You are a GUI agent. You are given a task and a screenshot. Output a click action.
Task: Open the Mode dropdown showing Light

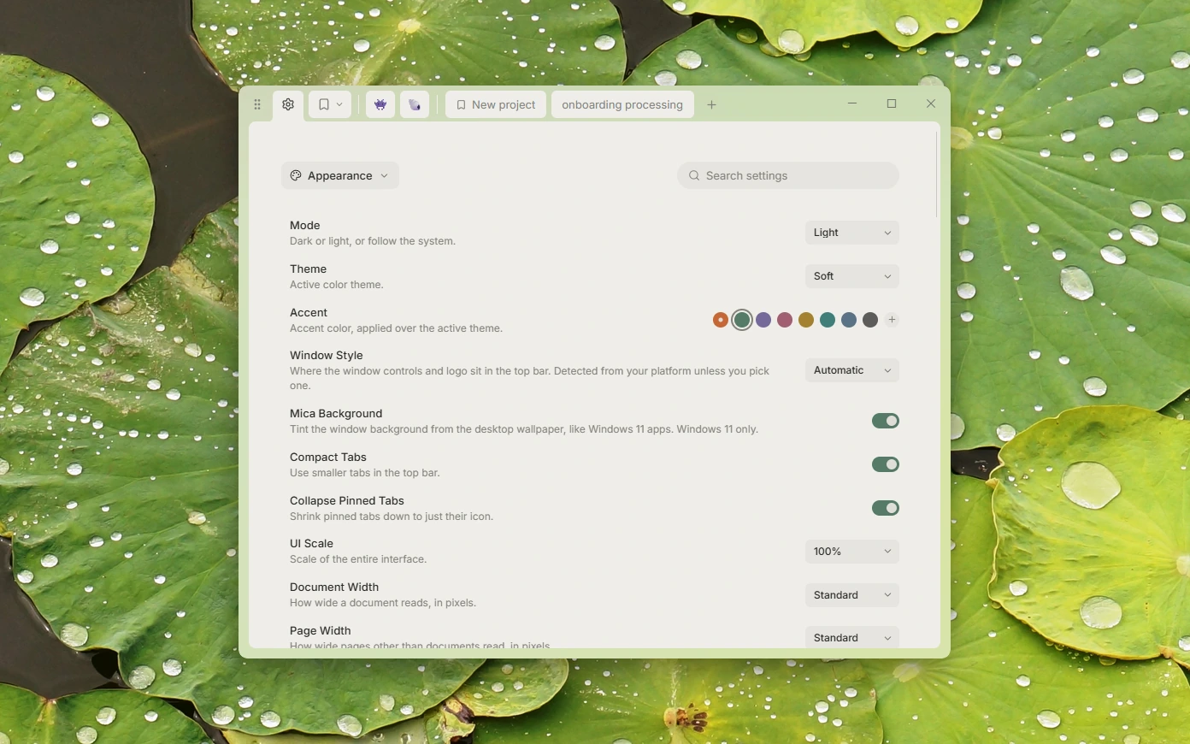pyautogui.click(x=852, y=233)
